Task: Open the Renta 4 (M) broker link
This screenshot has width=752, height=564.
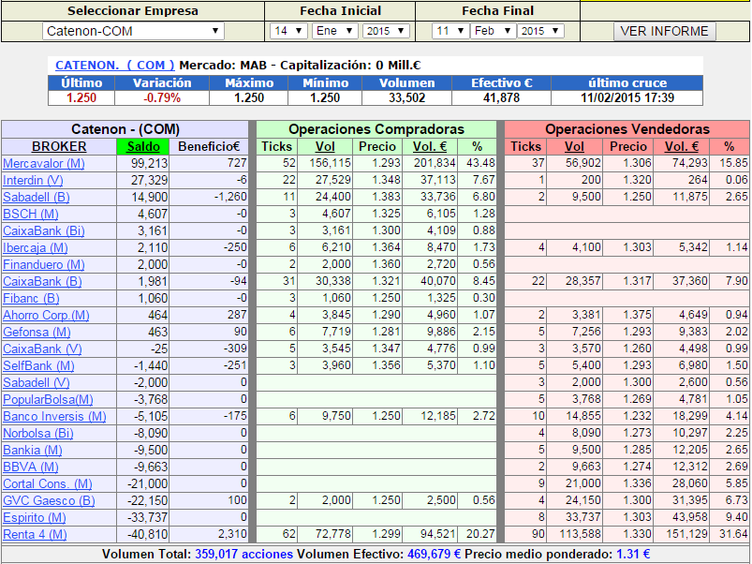Action: point(36,534)
